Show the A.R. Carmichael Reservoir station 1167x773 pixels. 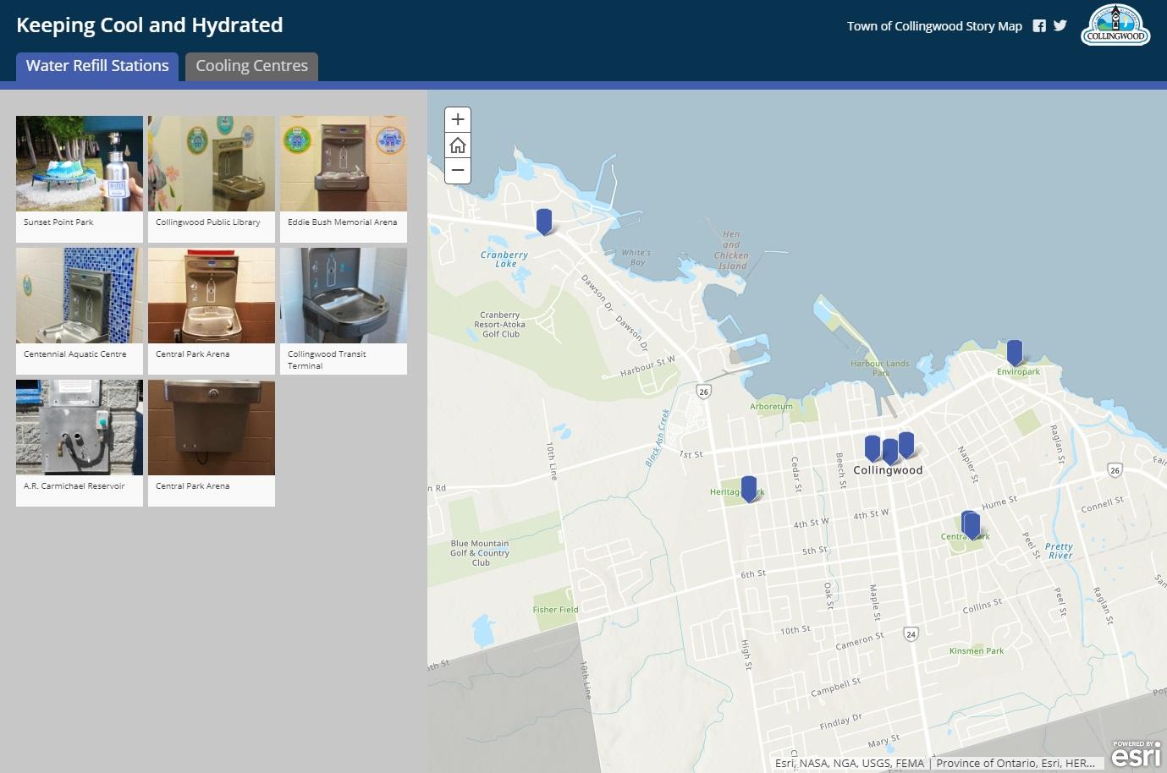tap(80, 442)
